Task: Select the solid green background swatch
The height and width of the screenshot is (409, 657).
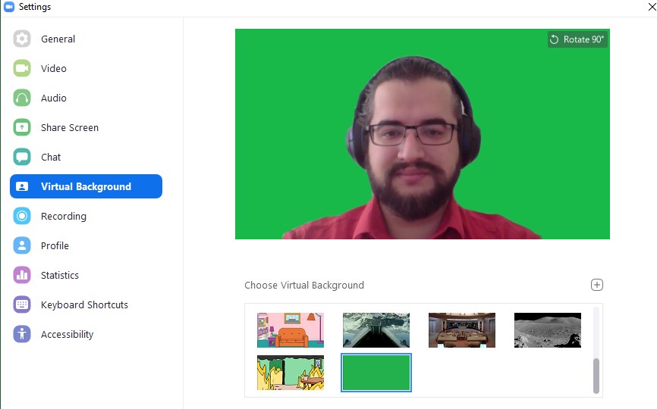Action: 376,373
